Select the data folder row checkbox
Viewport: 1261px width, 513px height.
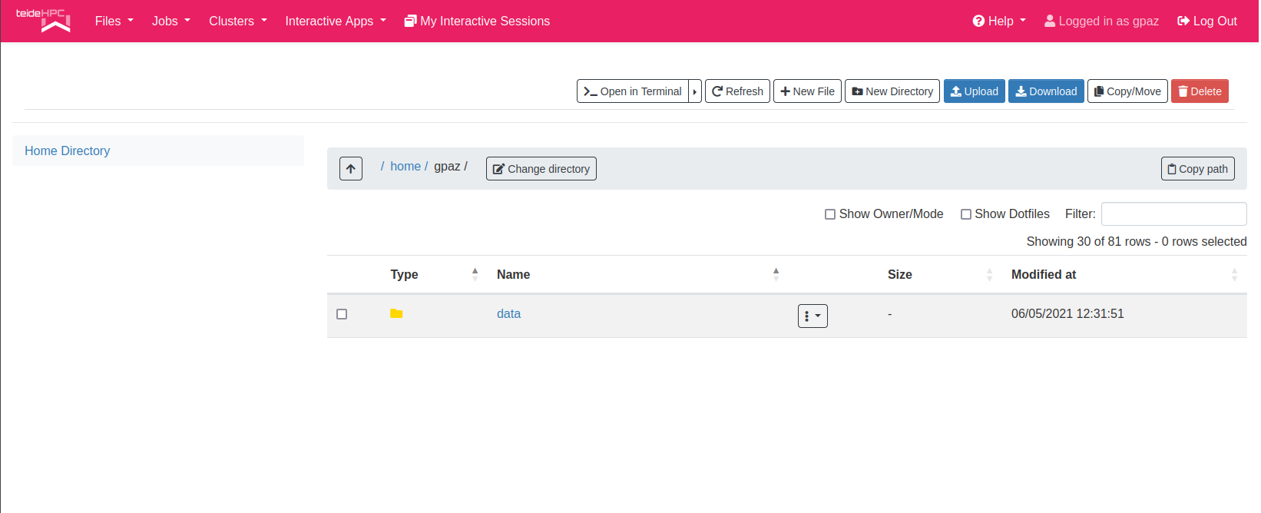pyautogui.click(x=342, y=314)
